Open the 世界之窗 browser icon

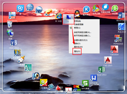96,8
